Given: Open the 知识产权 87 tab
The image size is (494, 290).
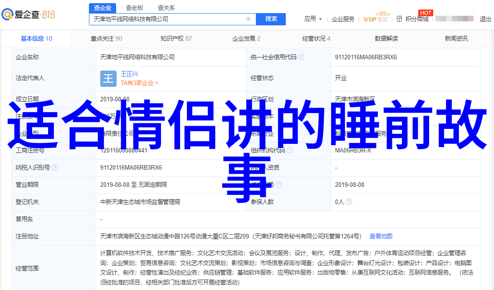Looking at the screenshot, I should tap(176, 38).
